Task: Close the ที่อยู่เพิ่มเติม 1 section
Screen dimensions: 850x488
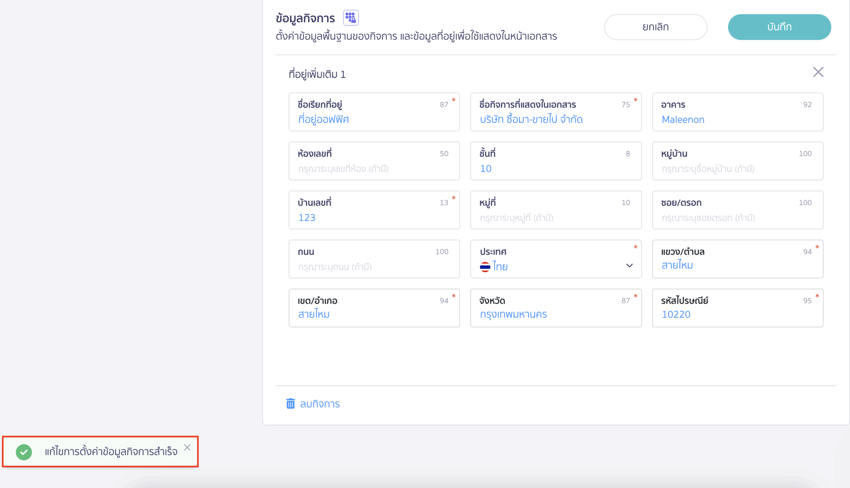Action: coord(818,72)
